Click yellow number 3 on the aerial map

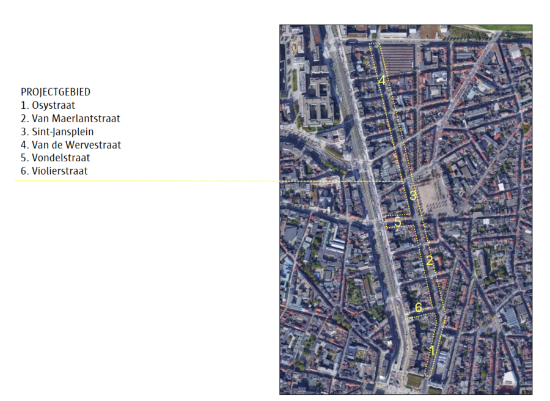413,196
